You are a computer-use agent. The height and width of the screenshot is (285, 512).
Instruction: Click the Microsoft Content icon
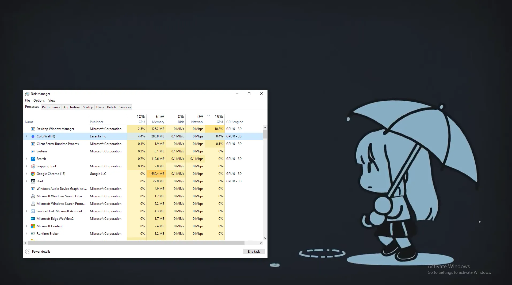pos(33,226)
